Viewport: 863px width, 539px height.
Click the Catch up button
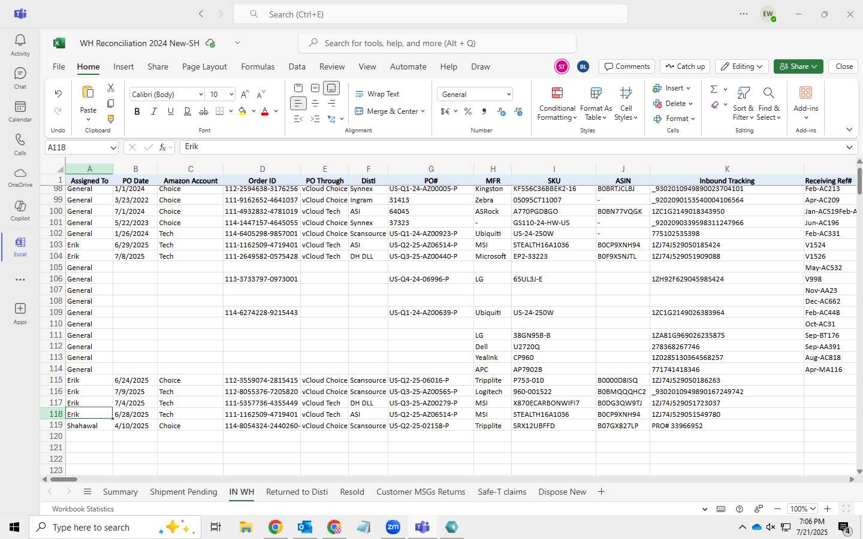click(686, 66)
